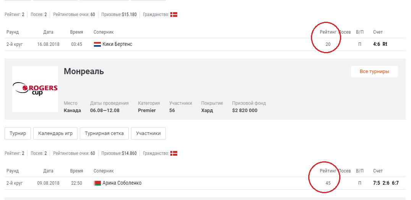Click the Danish flag next to prize $14.860
Viewport: 411px width, 200px height.
[x=174, y=153]
